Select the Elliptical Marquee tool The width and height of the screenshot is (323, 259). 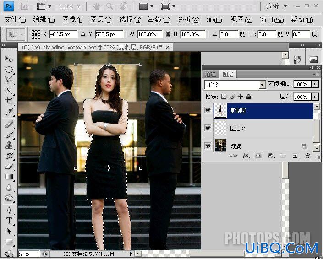pyautogui.click(x=9, y=70)
